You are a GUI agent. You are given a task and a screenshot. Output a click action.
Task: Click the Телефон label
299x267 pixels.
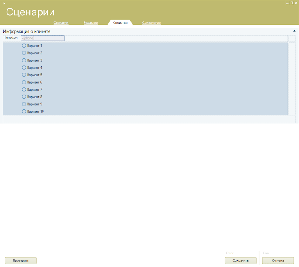click(x=11, y=38)
